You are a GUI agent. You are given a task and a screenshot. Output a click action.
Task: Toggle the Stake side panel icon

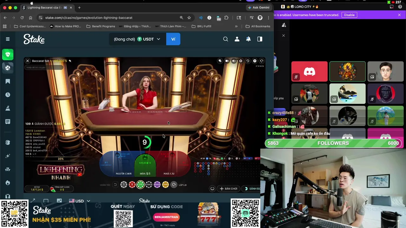point(260,39)
